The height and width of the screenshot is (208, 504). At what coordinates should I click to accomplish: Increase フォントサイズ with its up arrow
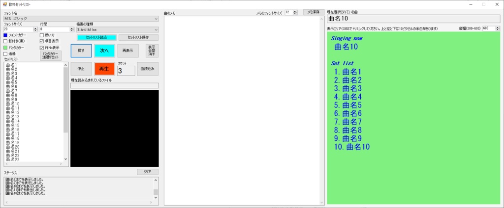[35, 28]
